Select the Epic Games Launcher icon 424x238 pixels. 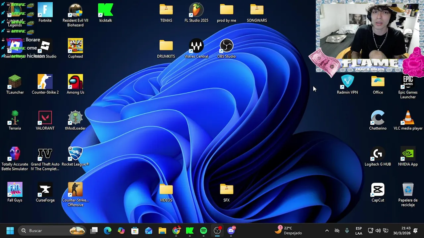pos(408,87)
